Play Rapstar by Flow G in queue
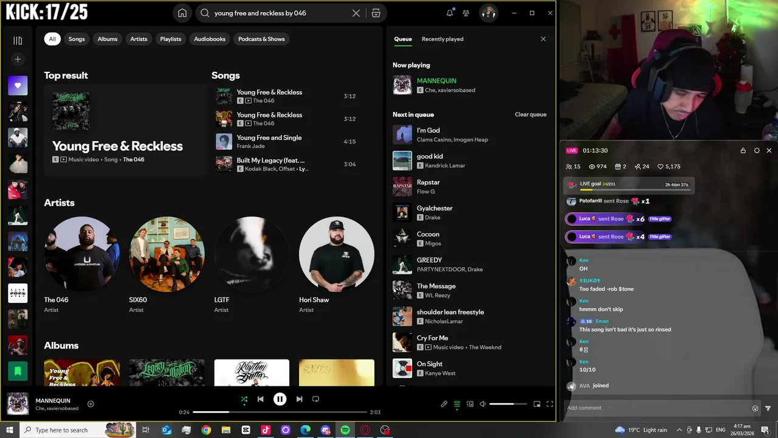The width and height of the screenshot is (778, 438). (x=470, y=187)
